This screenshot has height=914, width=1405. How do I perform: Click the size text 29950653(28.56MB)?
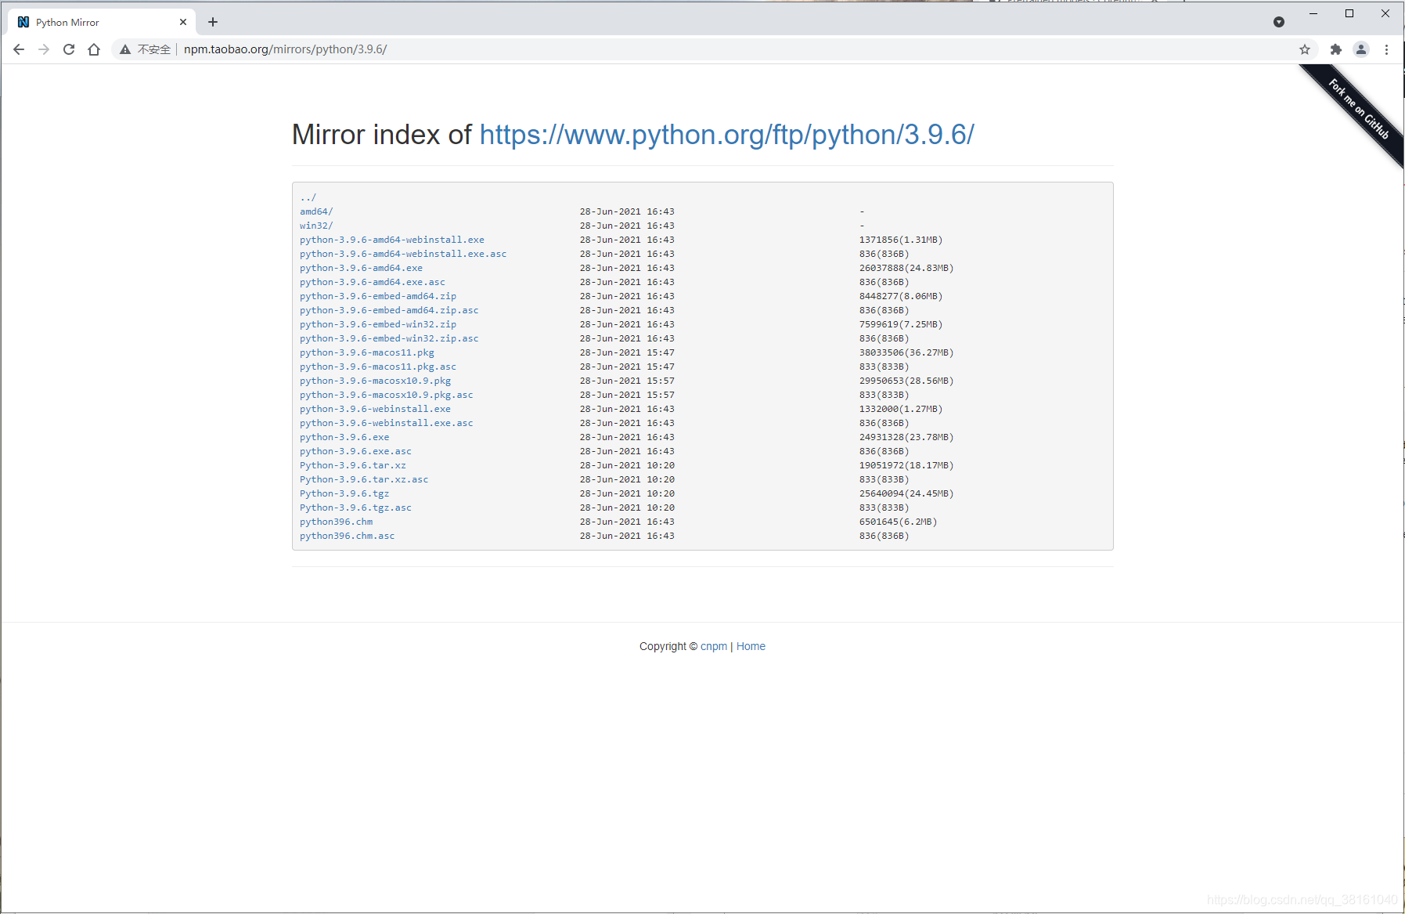[x=906, y=381]
